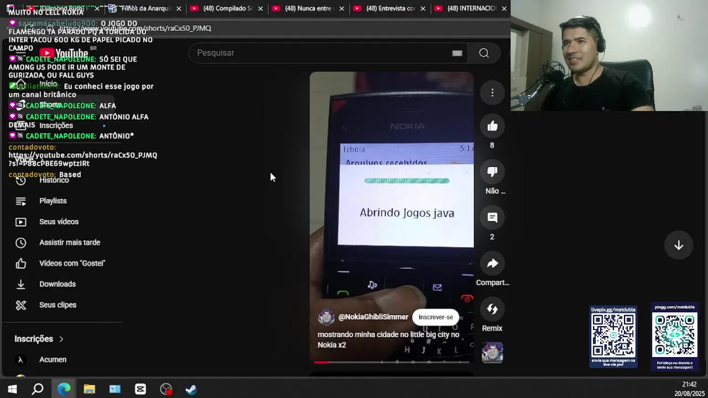The image size is (708, 398).
Task: Seek on the short's red progress bar
Action: (392, 362)
